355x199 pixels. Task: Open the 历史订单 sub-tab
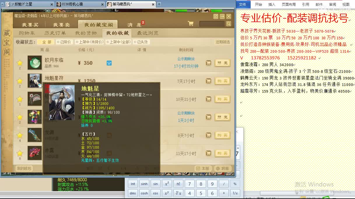(x=55, y=33)
